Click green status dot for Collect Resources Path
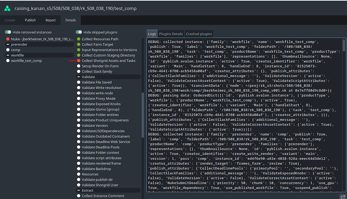Image resolution: width=347 pixels, height=199 pixels. 78,39
